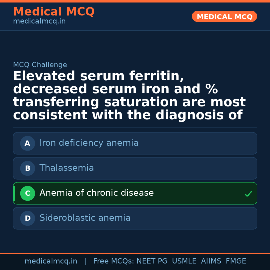
Task: Click the "MCQ Challenge" label
Action: 40,65
